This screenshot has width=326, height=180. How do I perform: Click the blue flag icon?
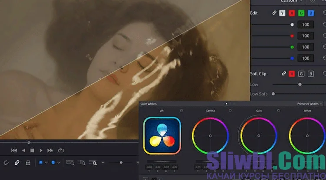pyautogui.click(x=40, y=163)
